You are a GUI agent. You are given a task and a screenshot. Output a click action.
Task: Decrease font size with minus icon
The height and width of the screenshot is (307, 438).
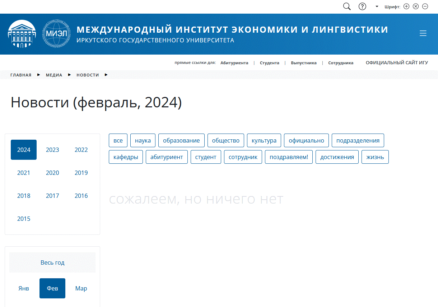(425, 6)
